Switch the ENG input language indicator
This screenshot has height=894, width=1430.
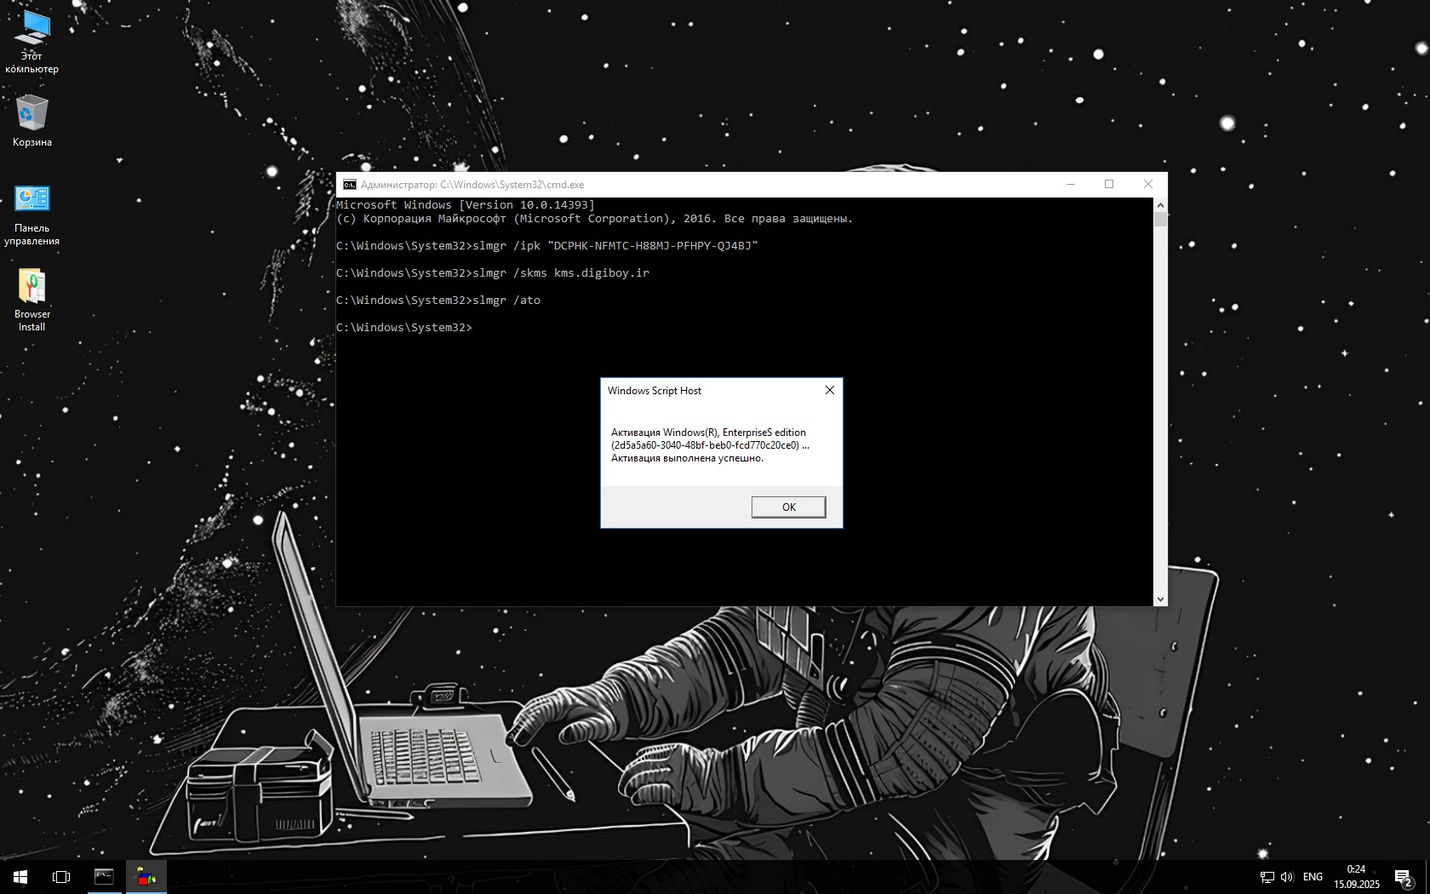(x=1313, y=877)
